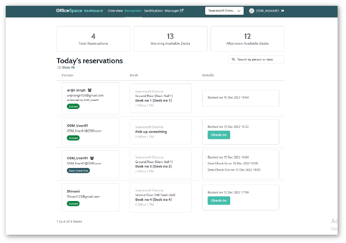Click the group icon next to OSM_User01
This screenshot has height=243, width=346.
tap(92, 158)
